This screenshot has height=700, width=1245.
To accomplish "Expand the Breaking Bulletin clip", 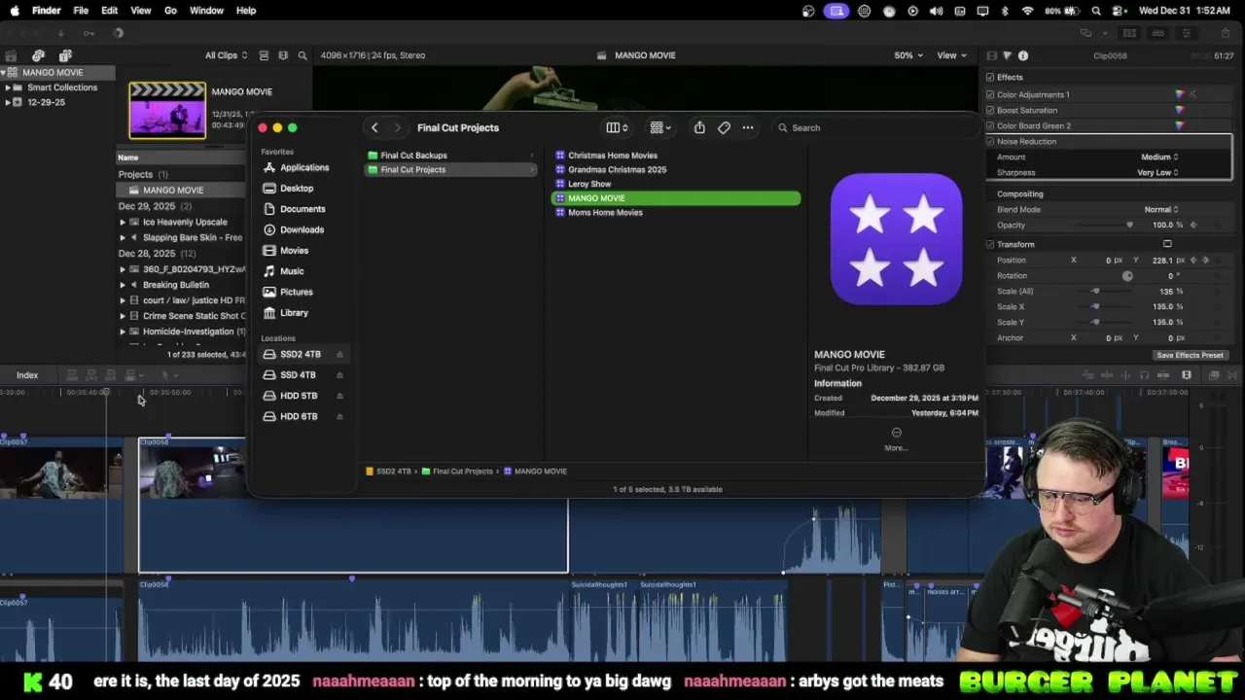I will pos(123,285).
